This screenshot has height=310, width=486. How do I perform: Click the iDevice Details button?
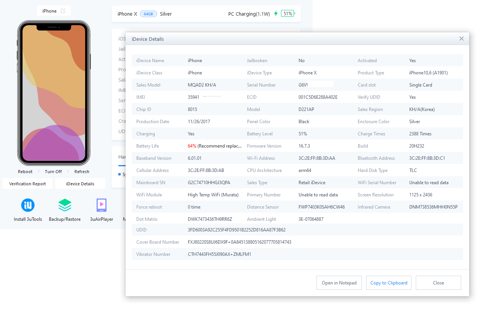click(x=80, y=184)
